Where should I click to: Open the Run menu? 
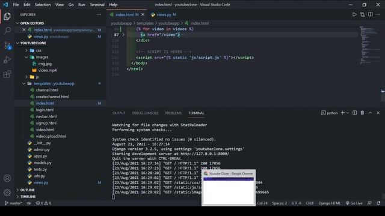(x=82, y=5)
